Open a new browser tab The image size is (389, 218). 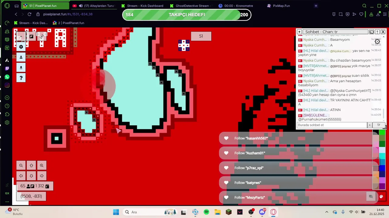point(316,6)
